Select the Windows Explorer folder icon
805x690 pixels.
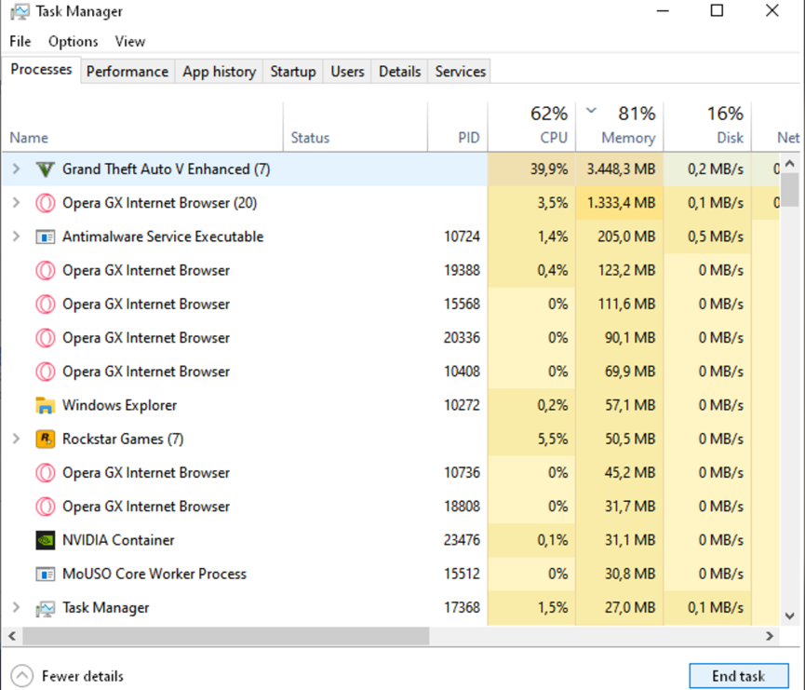click(x=46, y=405)
